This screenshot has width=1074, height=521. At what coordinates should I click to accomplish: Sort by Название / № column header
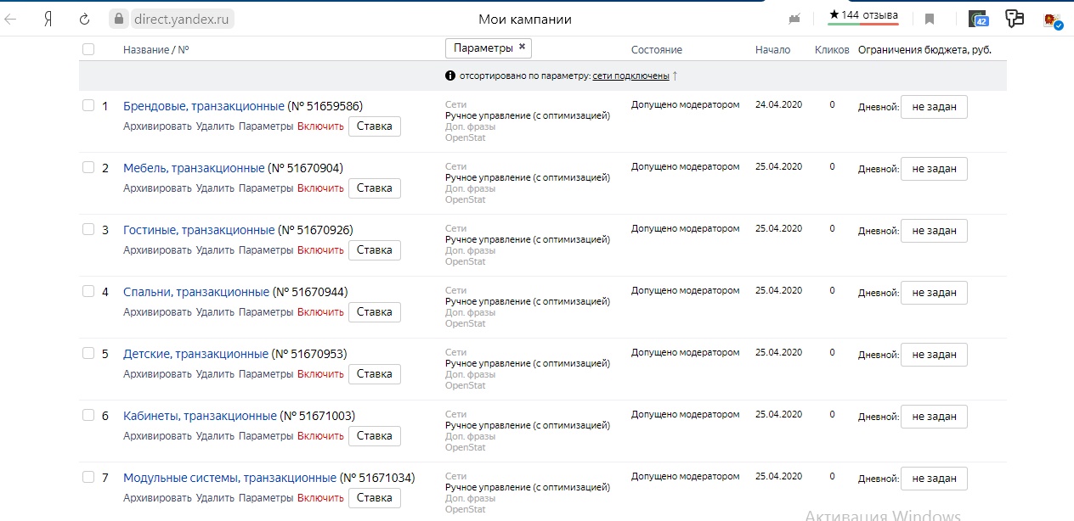tap(155, 49)
